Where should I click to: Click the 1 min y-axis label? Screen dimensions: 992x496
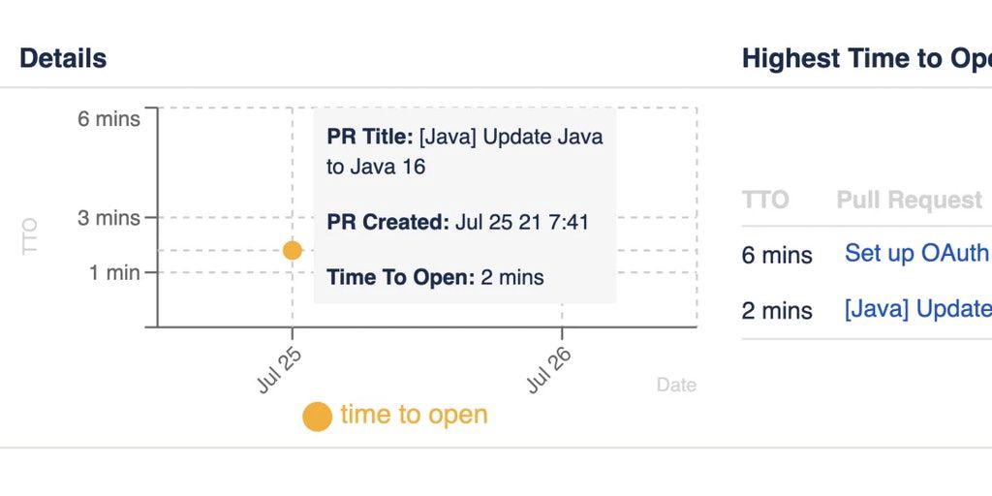pyautogui.click(x=114, y=273)
